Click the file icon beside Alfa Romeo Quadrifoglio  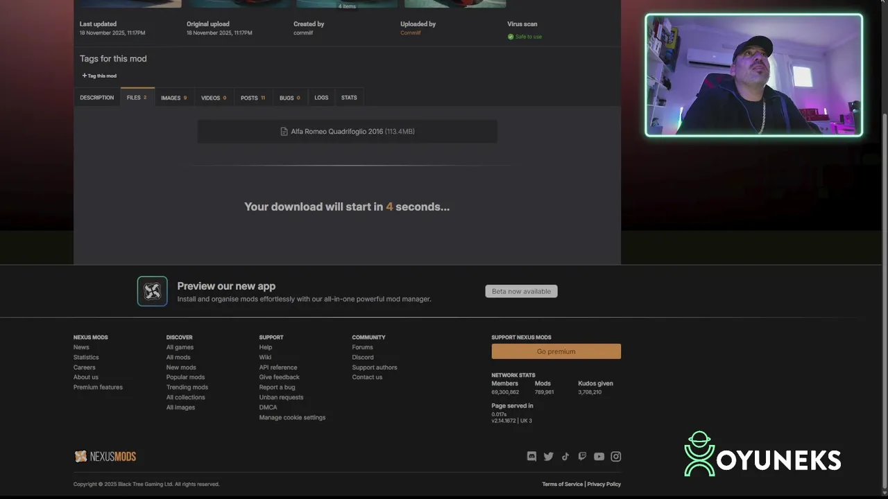coord(284,131)
